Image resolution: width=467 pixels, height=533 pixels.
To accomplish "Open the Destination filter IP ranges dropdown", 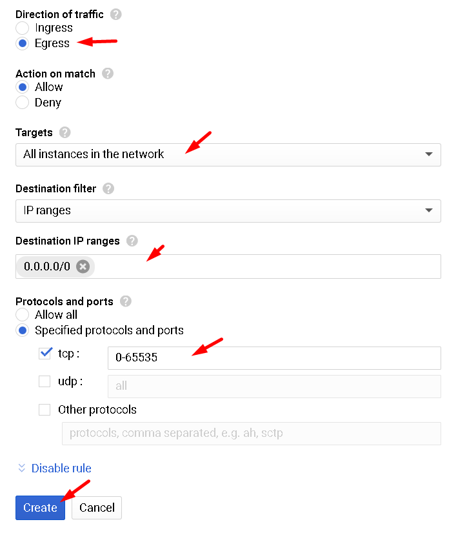I will pyautogui.click(x=228, y=211).
